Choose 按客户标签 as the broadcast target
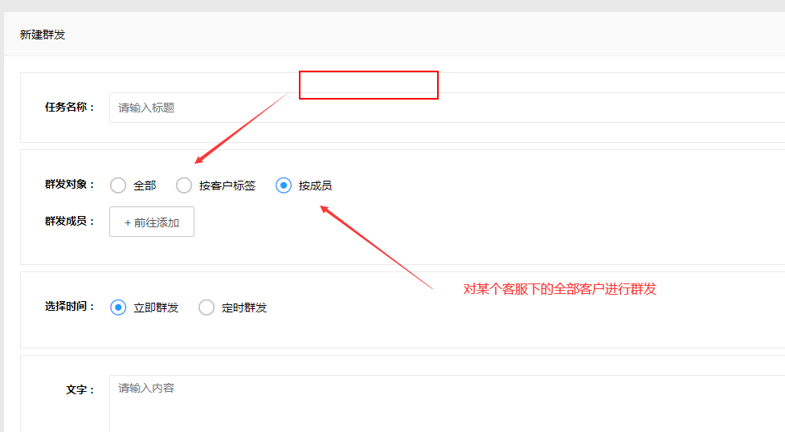Screen dimensions: 785x432 point(184,185)
